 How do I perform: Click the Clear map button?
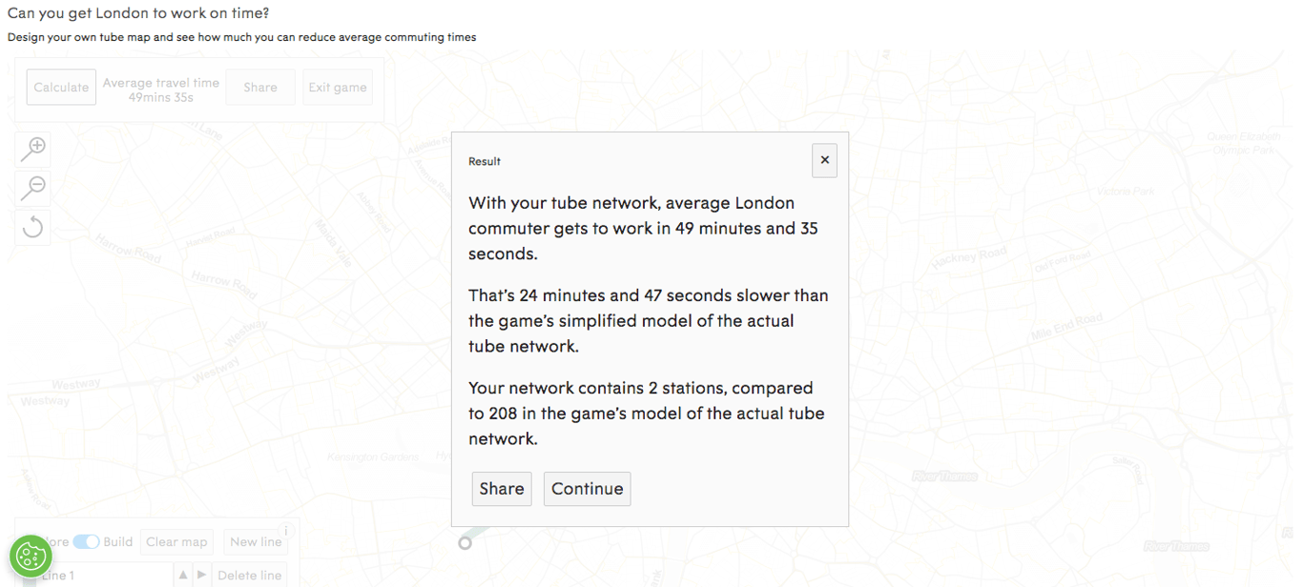[176, 541]
